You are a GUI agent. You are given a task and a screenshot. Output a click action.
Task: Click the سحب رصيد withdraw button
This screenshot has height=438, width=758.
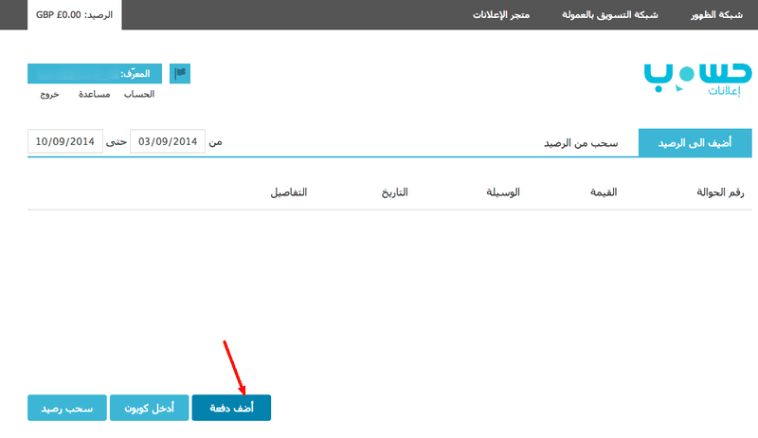(x=67, y=408)
